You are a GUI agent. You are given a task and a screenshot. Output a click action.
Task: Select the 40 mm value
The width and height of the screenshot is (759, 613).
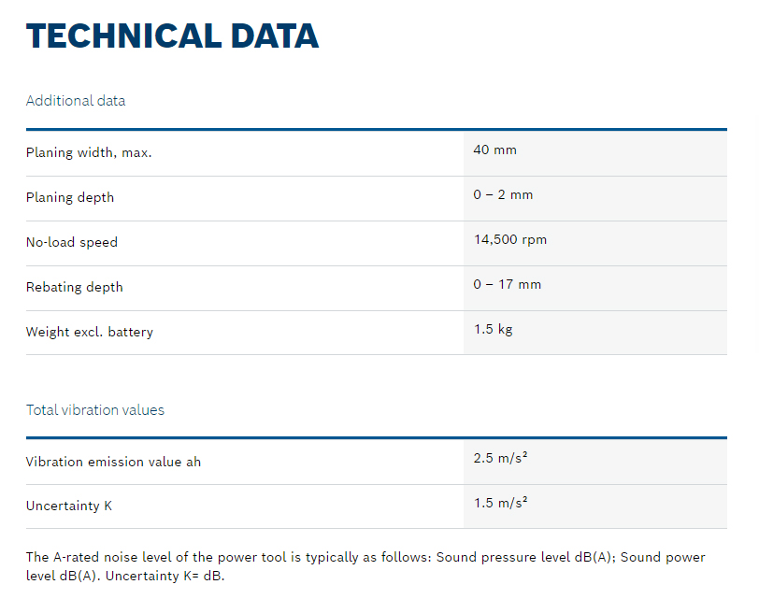[x=494, y=150]
